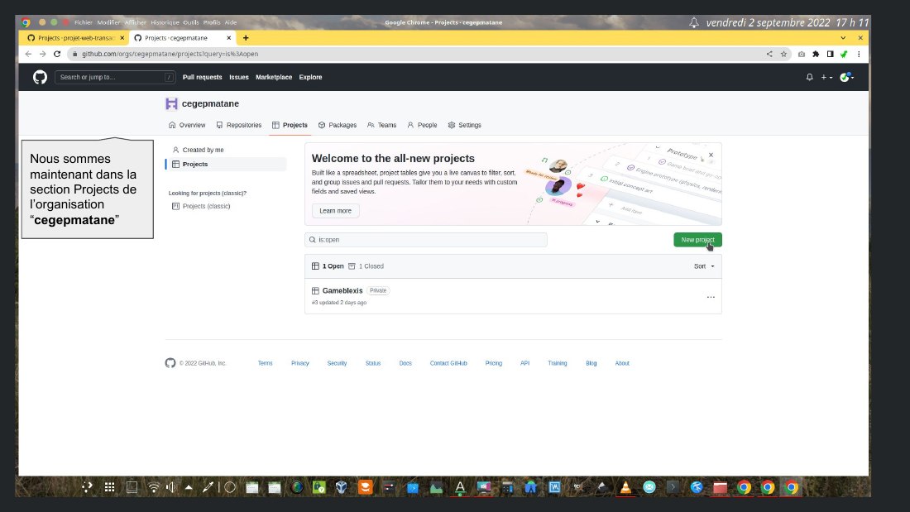Click the Wi-Fi icon in the taskbar

153,488
